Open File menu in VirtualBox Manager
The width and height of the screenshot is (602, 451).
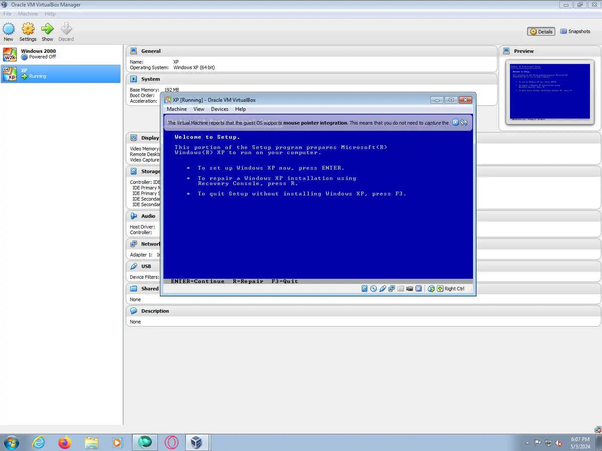(x=7, y=14)
